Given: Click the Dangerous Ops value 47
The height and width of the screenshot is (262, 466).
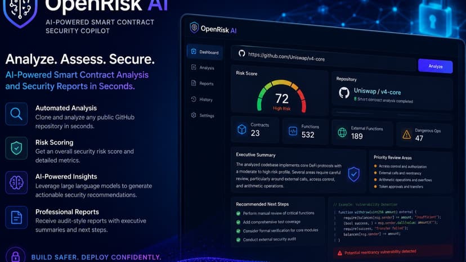Looking at the screenshot, I should coord(419,138).
